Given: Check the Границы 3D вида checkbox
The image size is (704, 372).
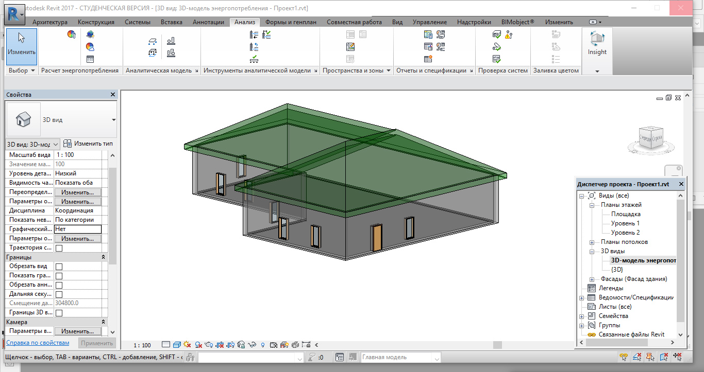Looking at the screenshot, I should coord(59,313).
